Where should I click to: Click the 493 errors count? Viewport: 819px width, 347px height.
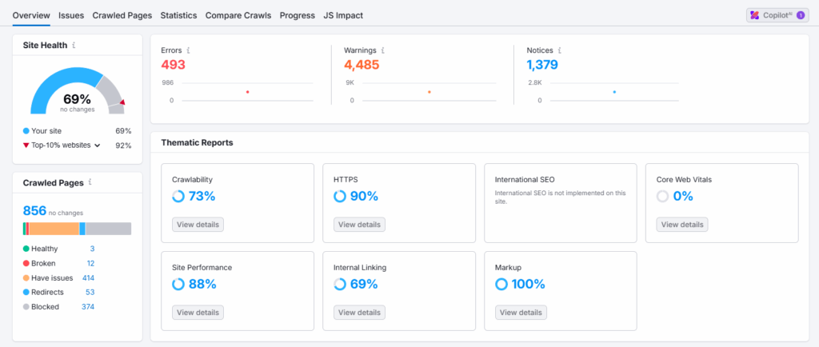click(173, 65)
